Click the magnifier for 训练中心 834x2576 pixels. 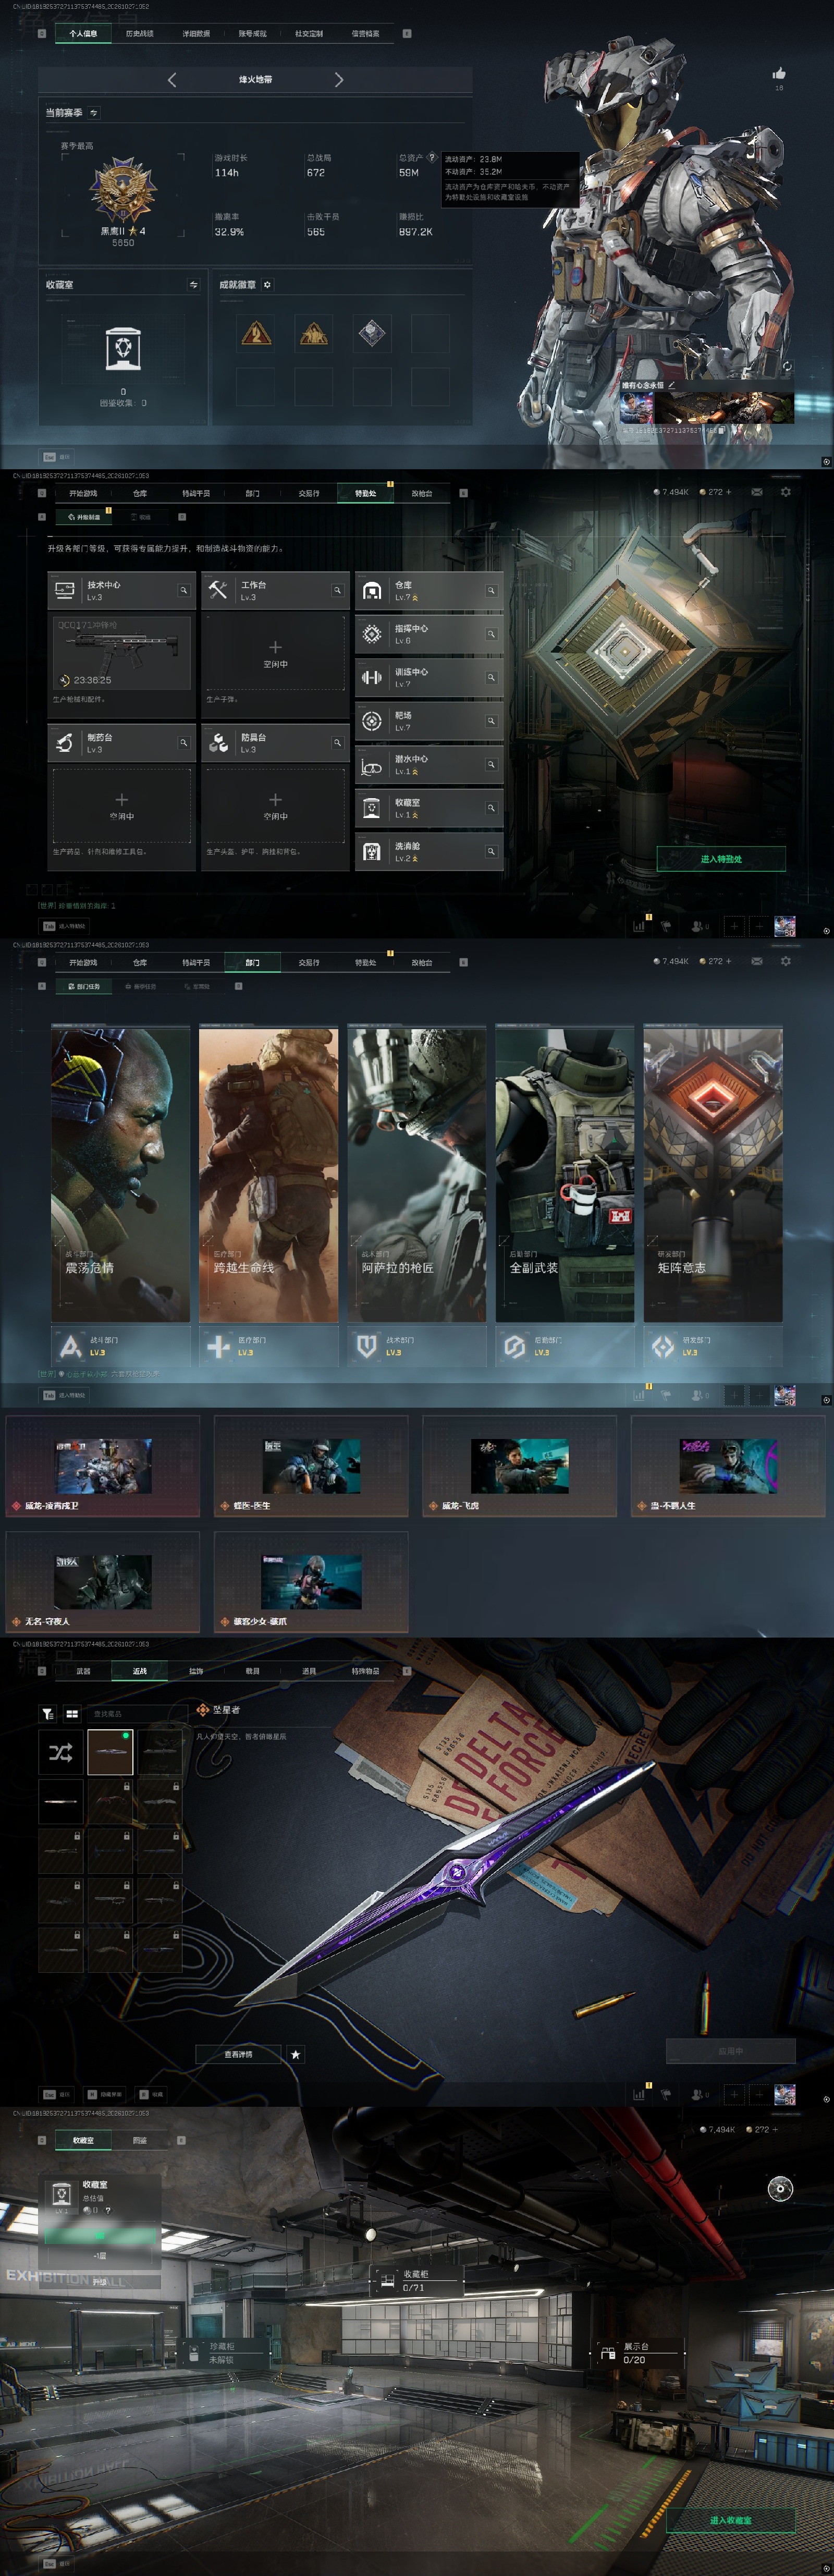491,678
